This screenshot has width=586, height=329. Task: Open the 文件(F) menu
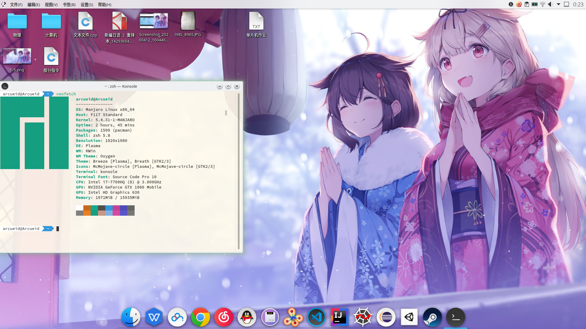coord(16,5)
